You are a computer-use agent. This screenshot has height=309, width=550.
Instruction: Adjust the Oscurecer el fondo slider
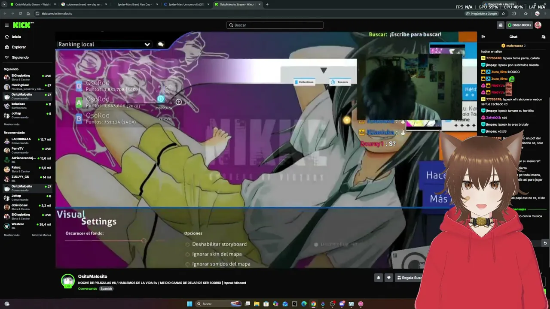(x=104, y=240)
